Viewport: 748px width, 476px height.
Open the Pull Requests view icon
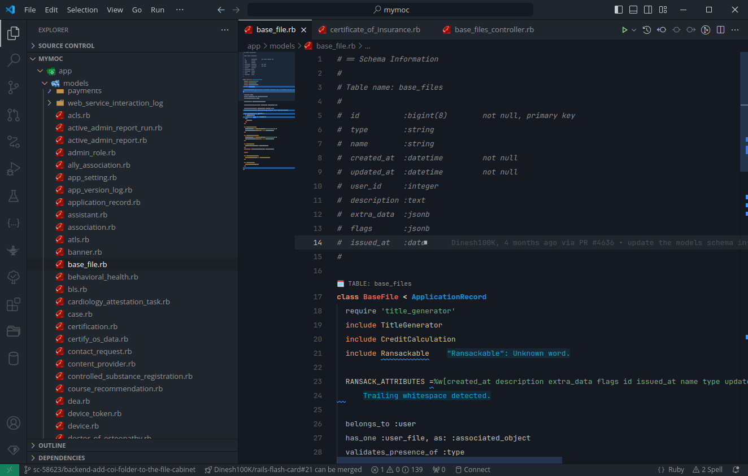pos(14,115)
